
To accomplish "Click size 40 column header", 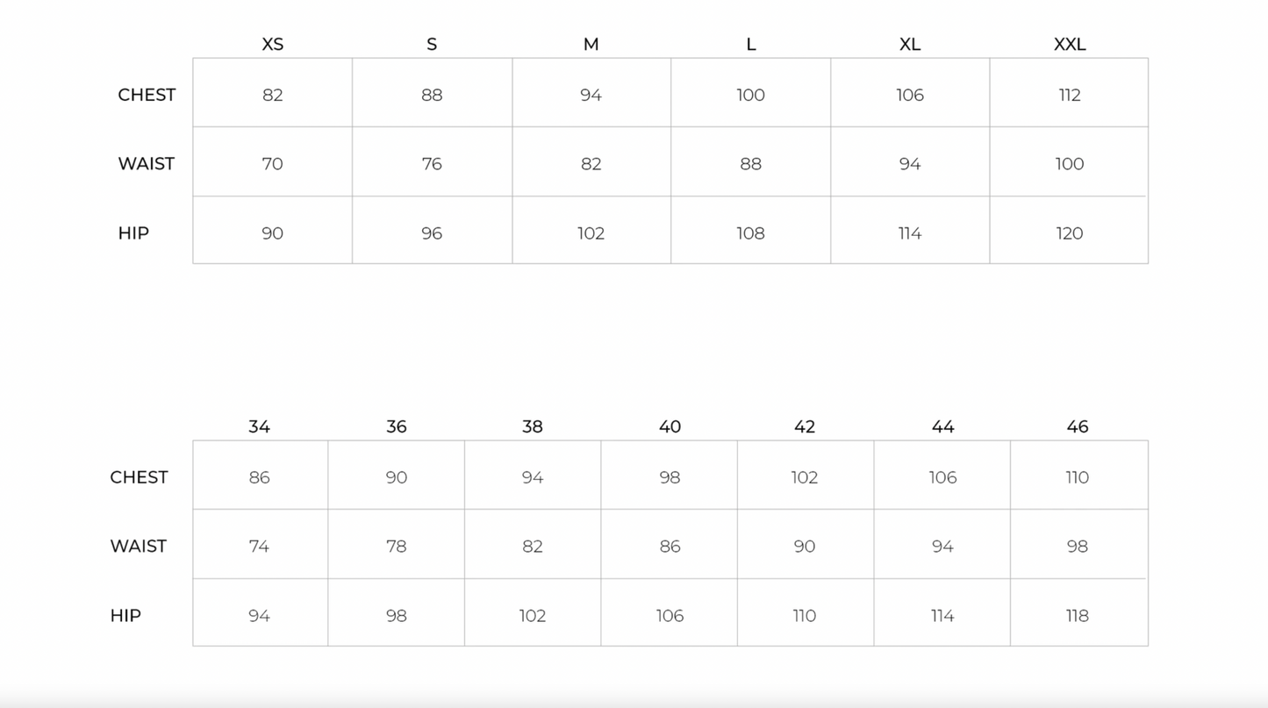I will [670, 426].
